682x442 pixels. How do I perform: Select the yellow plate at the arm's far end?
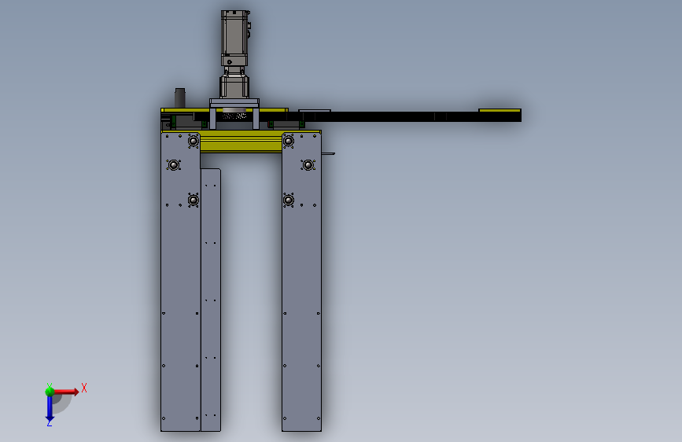[x=500, y=110]
